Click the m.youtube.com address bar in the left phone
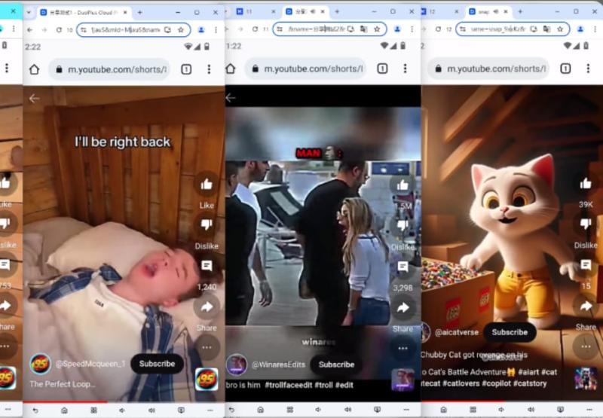Image resolution: width=603 pixels, height=418 pixels. [109, 69]
